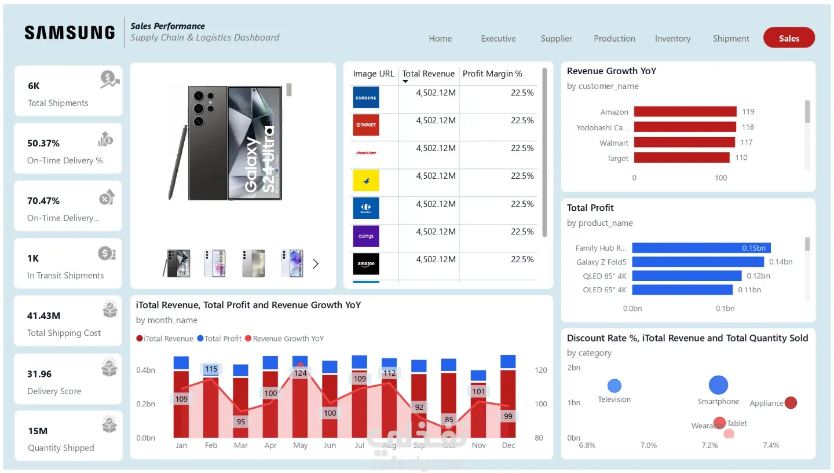Viewport: 834px width, 473px height.
Task: Click the Quantity Shipped package icon
Action: [x=109, y=424]
